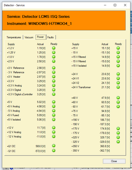Open the Vacuum tab
Screen dimensions: 132x170
[29, 37]
